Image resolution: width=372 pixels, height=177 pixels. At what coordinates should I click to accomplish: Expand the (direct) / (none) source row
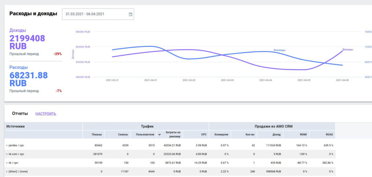click(x=7, y=172)
